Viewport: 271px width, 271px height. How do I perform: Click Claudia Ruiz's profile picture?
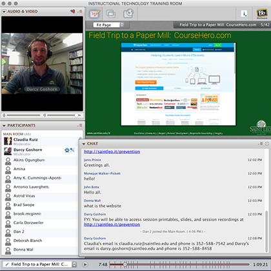pos(8,141)
